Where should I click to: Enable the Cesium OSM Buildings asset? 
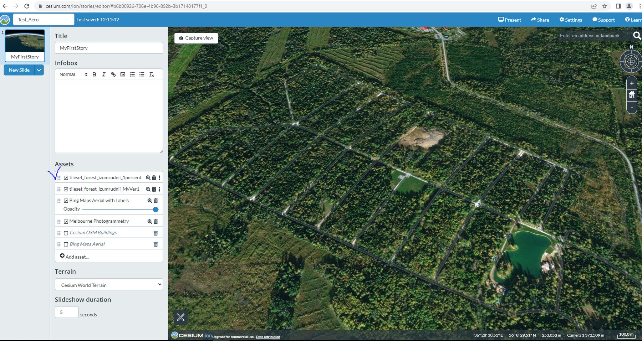point(66,233)
